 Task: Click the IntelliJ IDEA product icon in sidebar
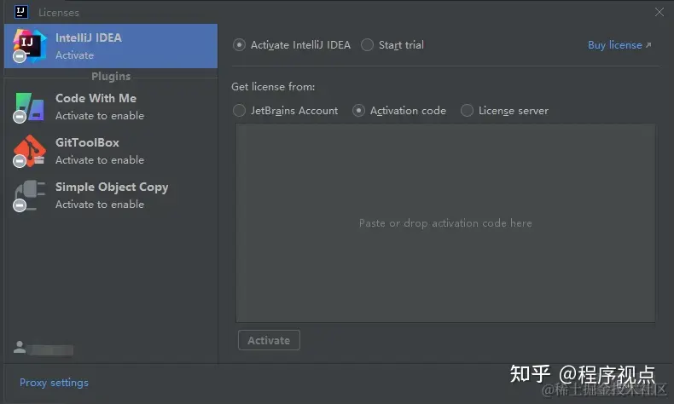pos(29,45)
